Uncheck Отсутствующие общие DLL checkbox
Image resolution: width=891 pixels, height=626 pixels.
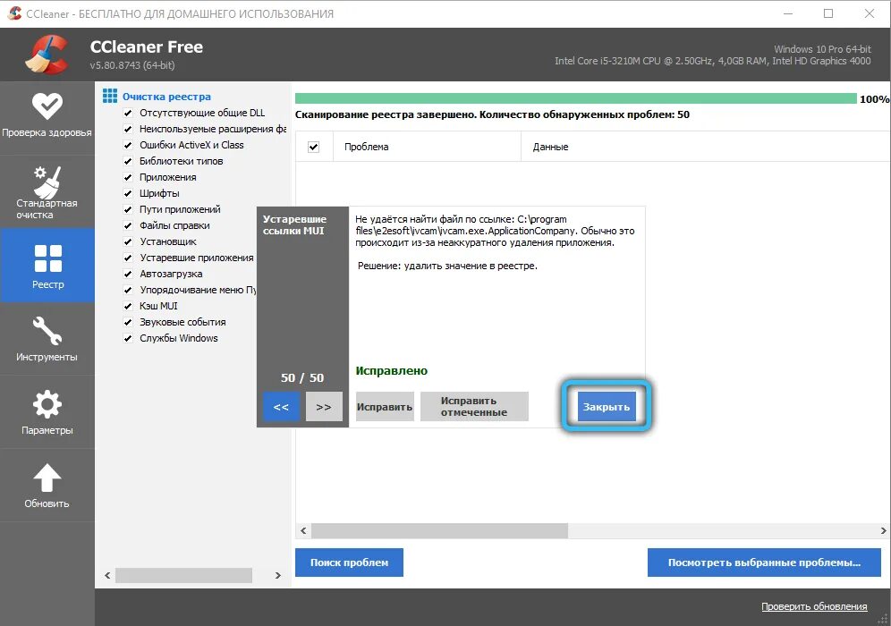click(128, 113)
